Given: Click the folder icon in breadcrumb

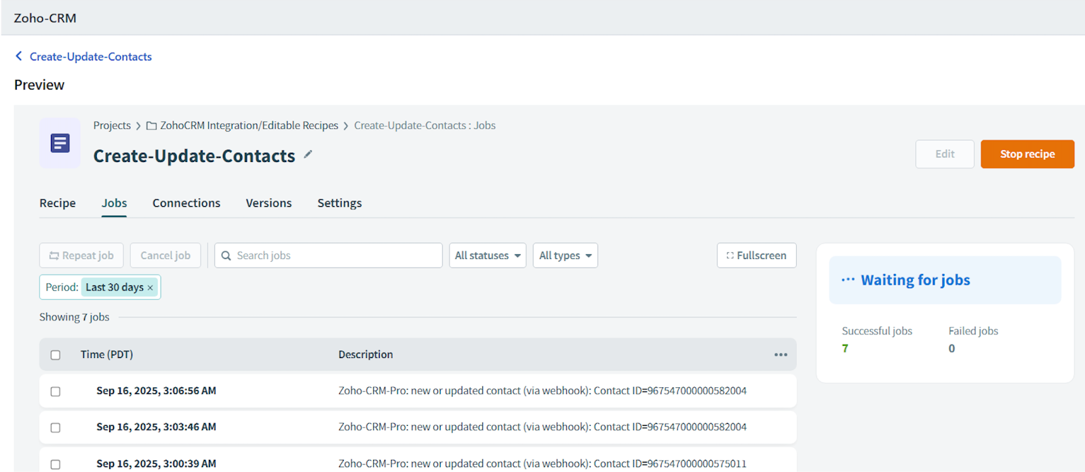Looking at the screenshot, I should (x=152, y=125).
